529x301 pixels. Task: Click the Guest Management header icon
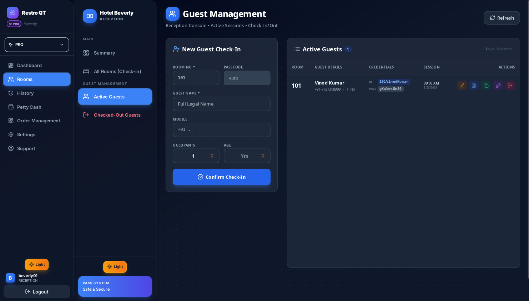point(172,14)
